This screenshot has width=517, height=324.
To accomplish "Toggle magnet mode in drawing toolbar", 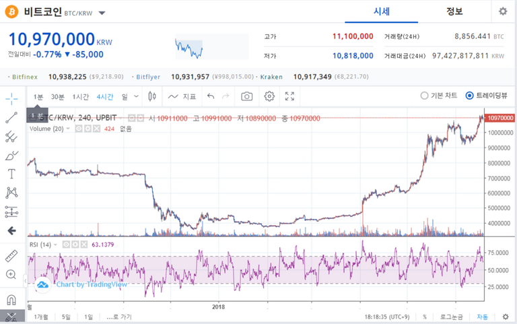I will (x=11, y=300).
